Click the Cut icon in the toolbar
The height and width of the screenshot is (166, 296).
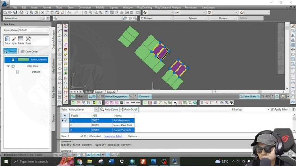tap(43, 12)
